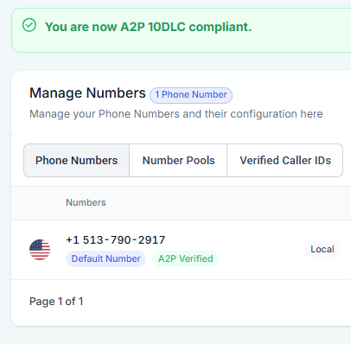Click the Numbers column header
The width and height of the screenshot is (351, 344).
86,202
